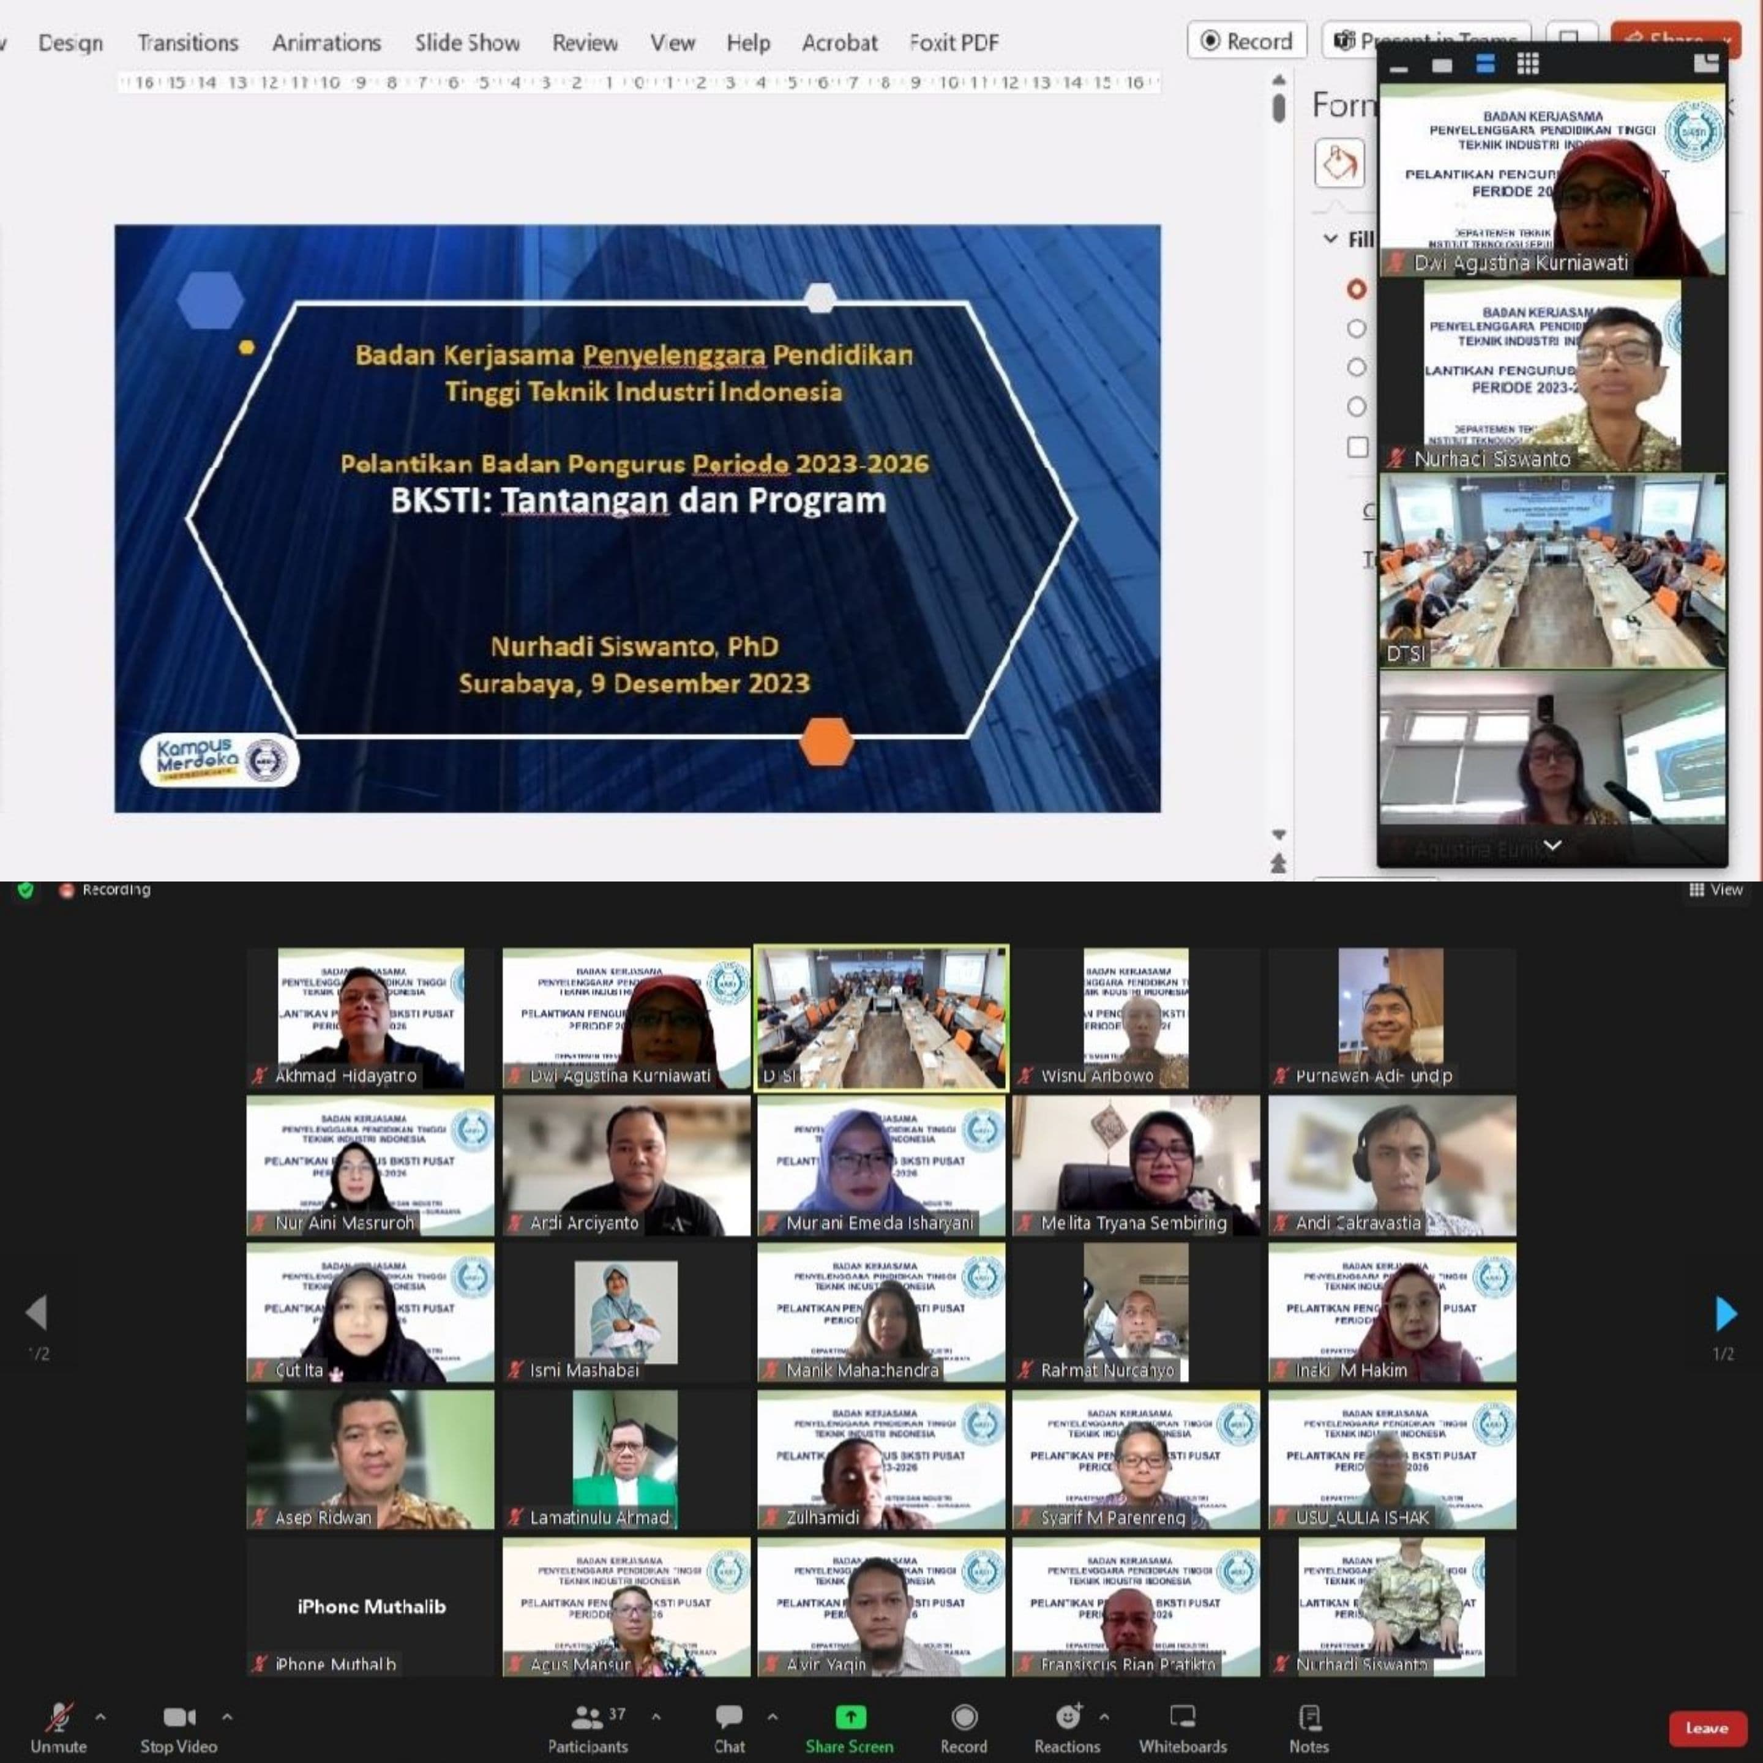Viewport: 1763px width, 1763px height.
Task: Click the green encryption shield icon
Action: tap(26, 889)
